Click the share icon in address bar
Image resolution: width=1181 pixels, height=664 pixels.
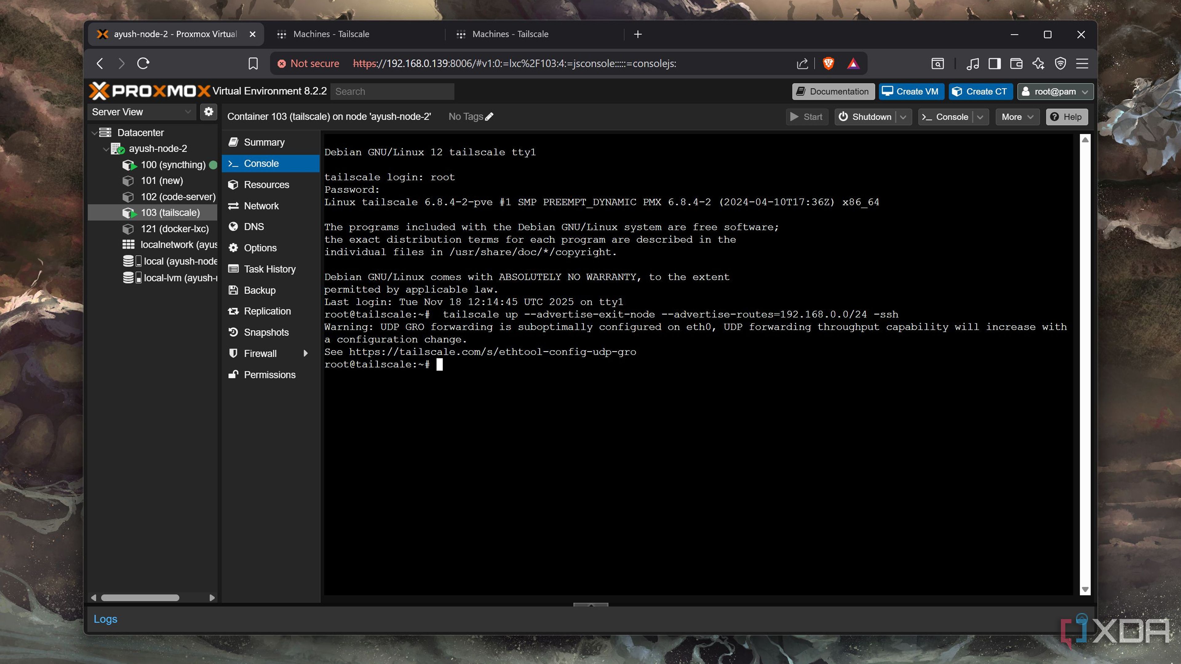[802, 63]
